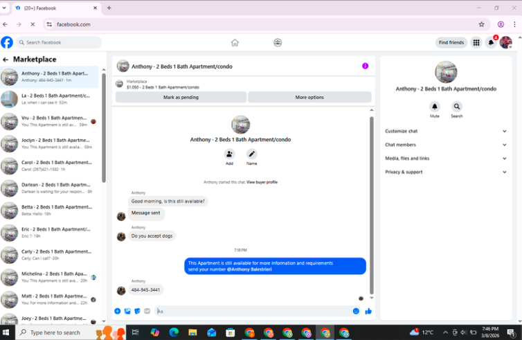Choose a sticker icon
This screenshot has width=522, height=340.
(x=137, y=311)
